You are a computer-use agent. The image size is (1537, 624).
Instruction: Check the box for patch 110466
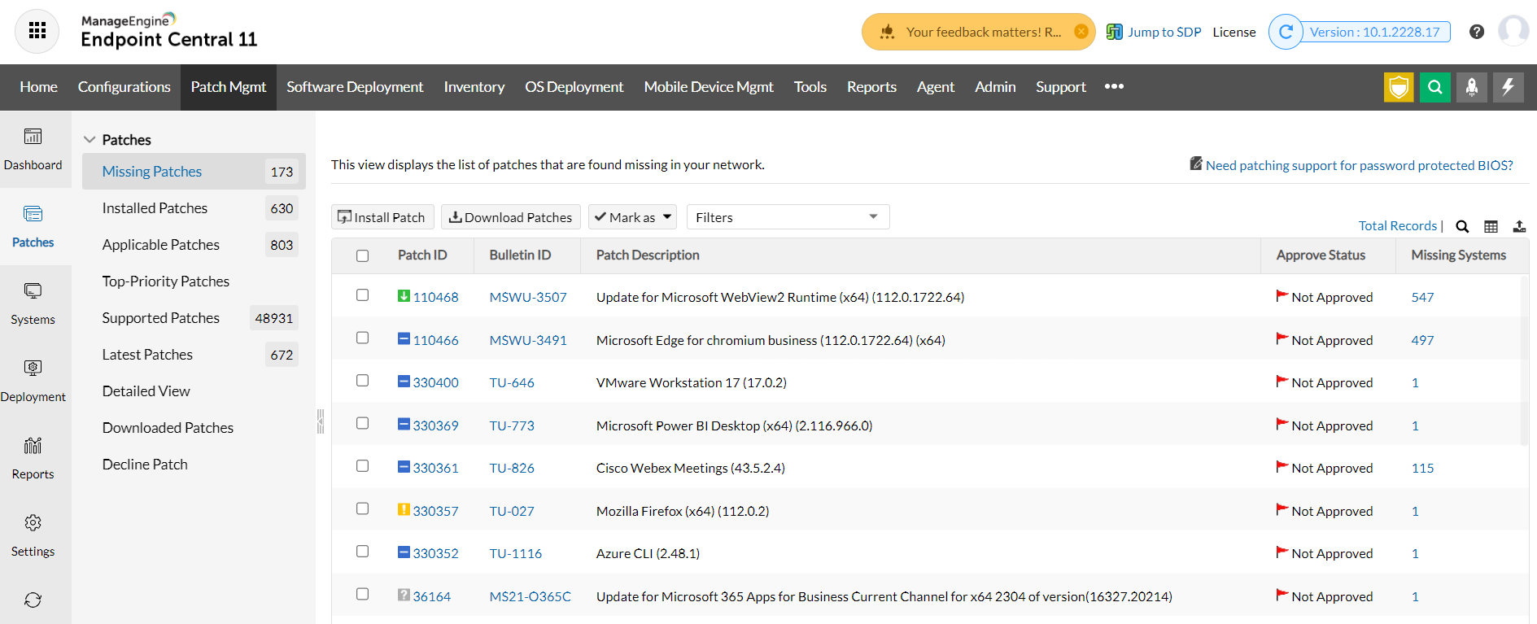pyautogui.click(x=363, y=338)
